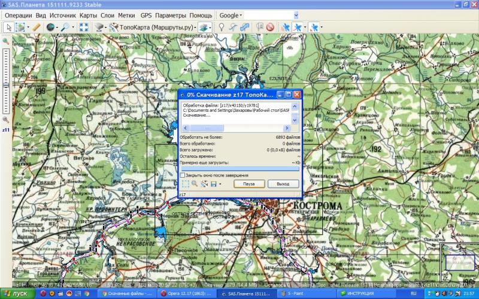Select the ruler distance measurement tool

click(x=37, y=27)
